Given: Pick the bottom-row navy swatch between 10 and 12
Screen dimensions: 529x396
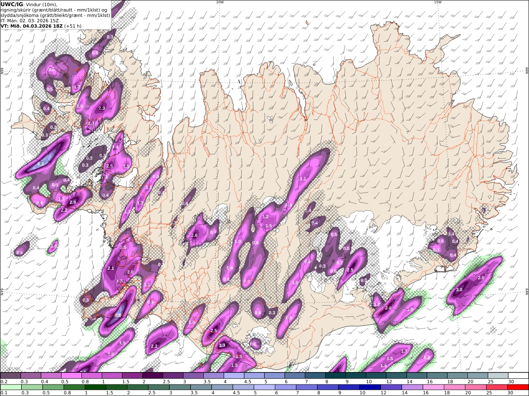Looking at the screenshot, I should 370,387.
